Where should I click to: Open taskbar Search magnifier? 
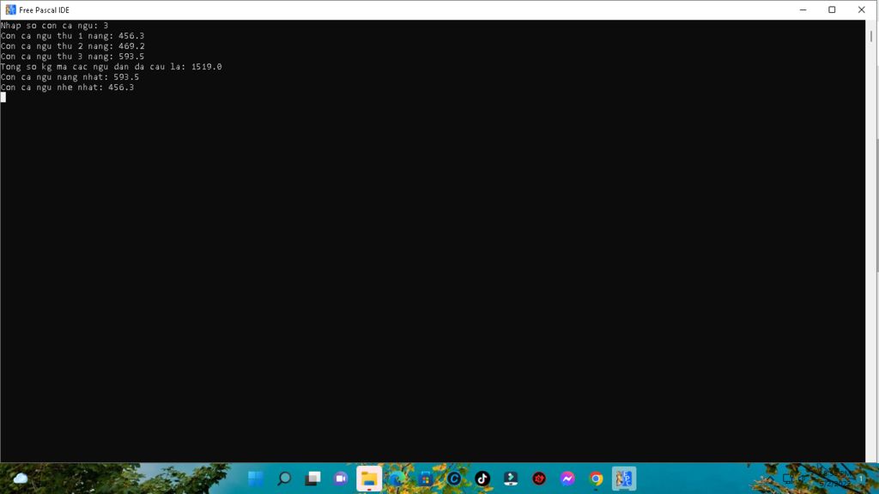[x=284, y=479]
